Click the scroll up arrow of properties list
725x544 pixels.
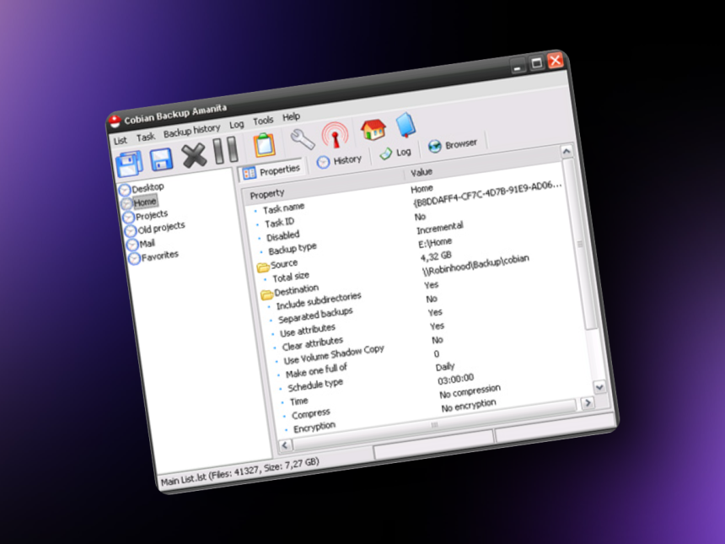pos(567,151)
